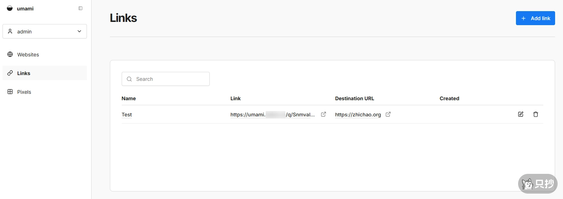Image resolution: width=563 pixels, height=199 pixels.
Task: Click the umami logo icon
Action: (x=10, y=8)
